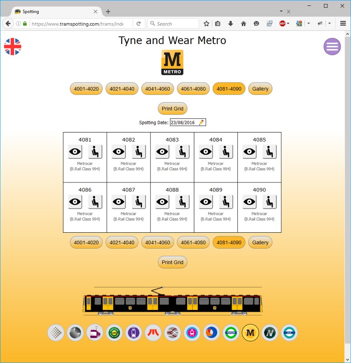Viewport: 351px width, 363px height.
Task: Click the Spotting Date input field
Action: pyautogui.click(x=188, y=122)
